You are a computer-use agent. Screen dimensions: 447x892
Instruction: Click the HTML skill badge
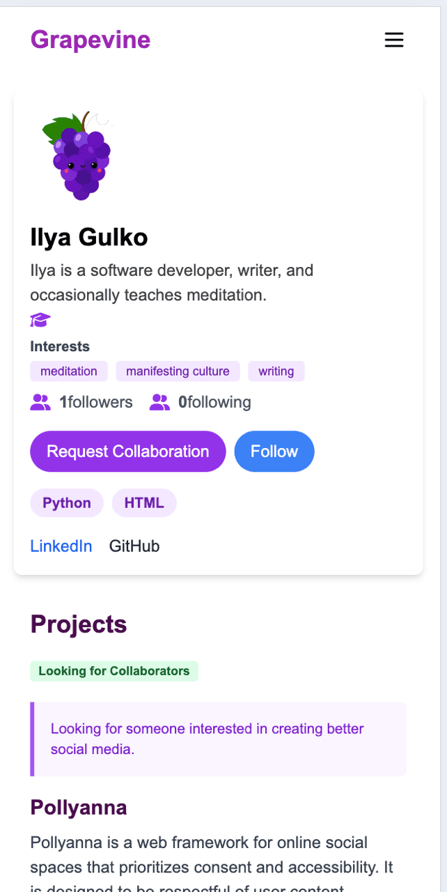(144, 503)
